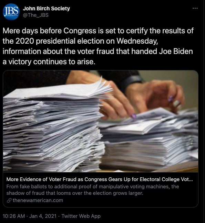Click the word 'Wednesday,' in the tweet
Viewport: 205px width, 223px height.
point(137,41)
